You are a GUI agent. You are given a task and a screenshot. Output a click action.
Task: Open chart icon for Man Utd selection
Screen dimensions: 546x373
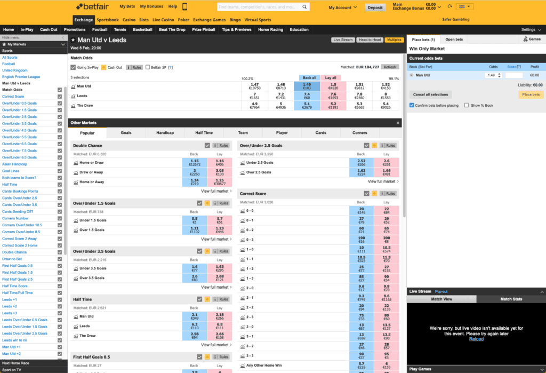point(73,86)
